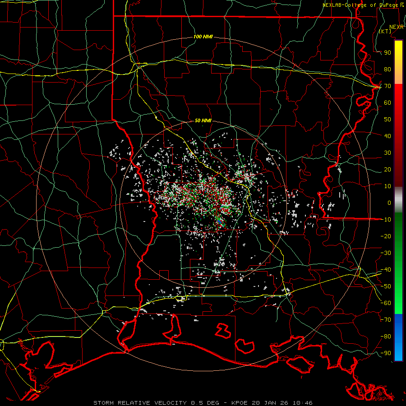The width and height of the screenshot is (406, 406).
Task: Click the -90 value on the velocity scale
Action: [x=386, y=353]
